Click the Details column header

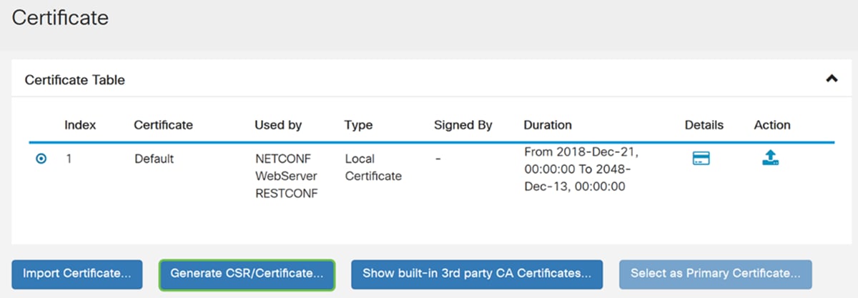704,125
